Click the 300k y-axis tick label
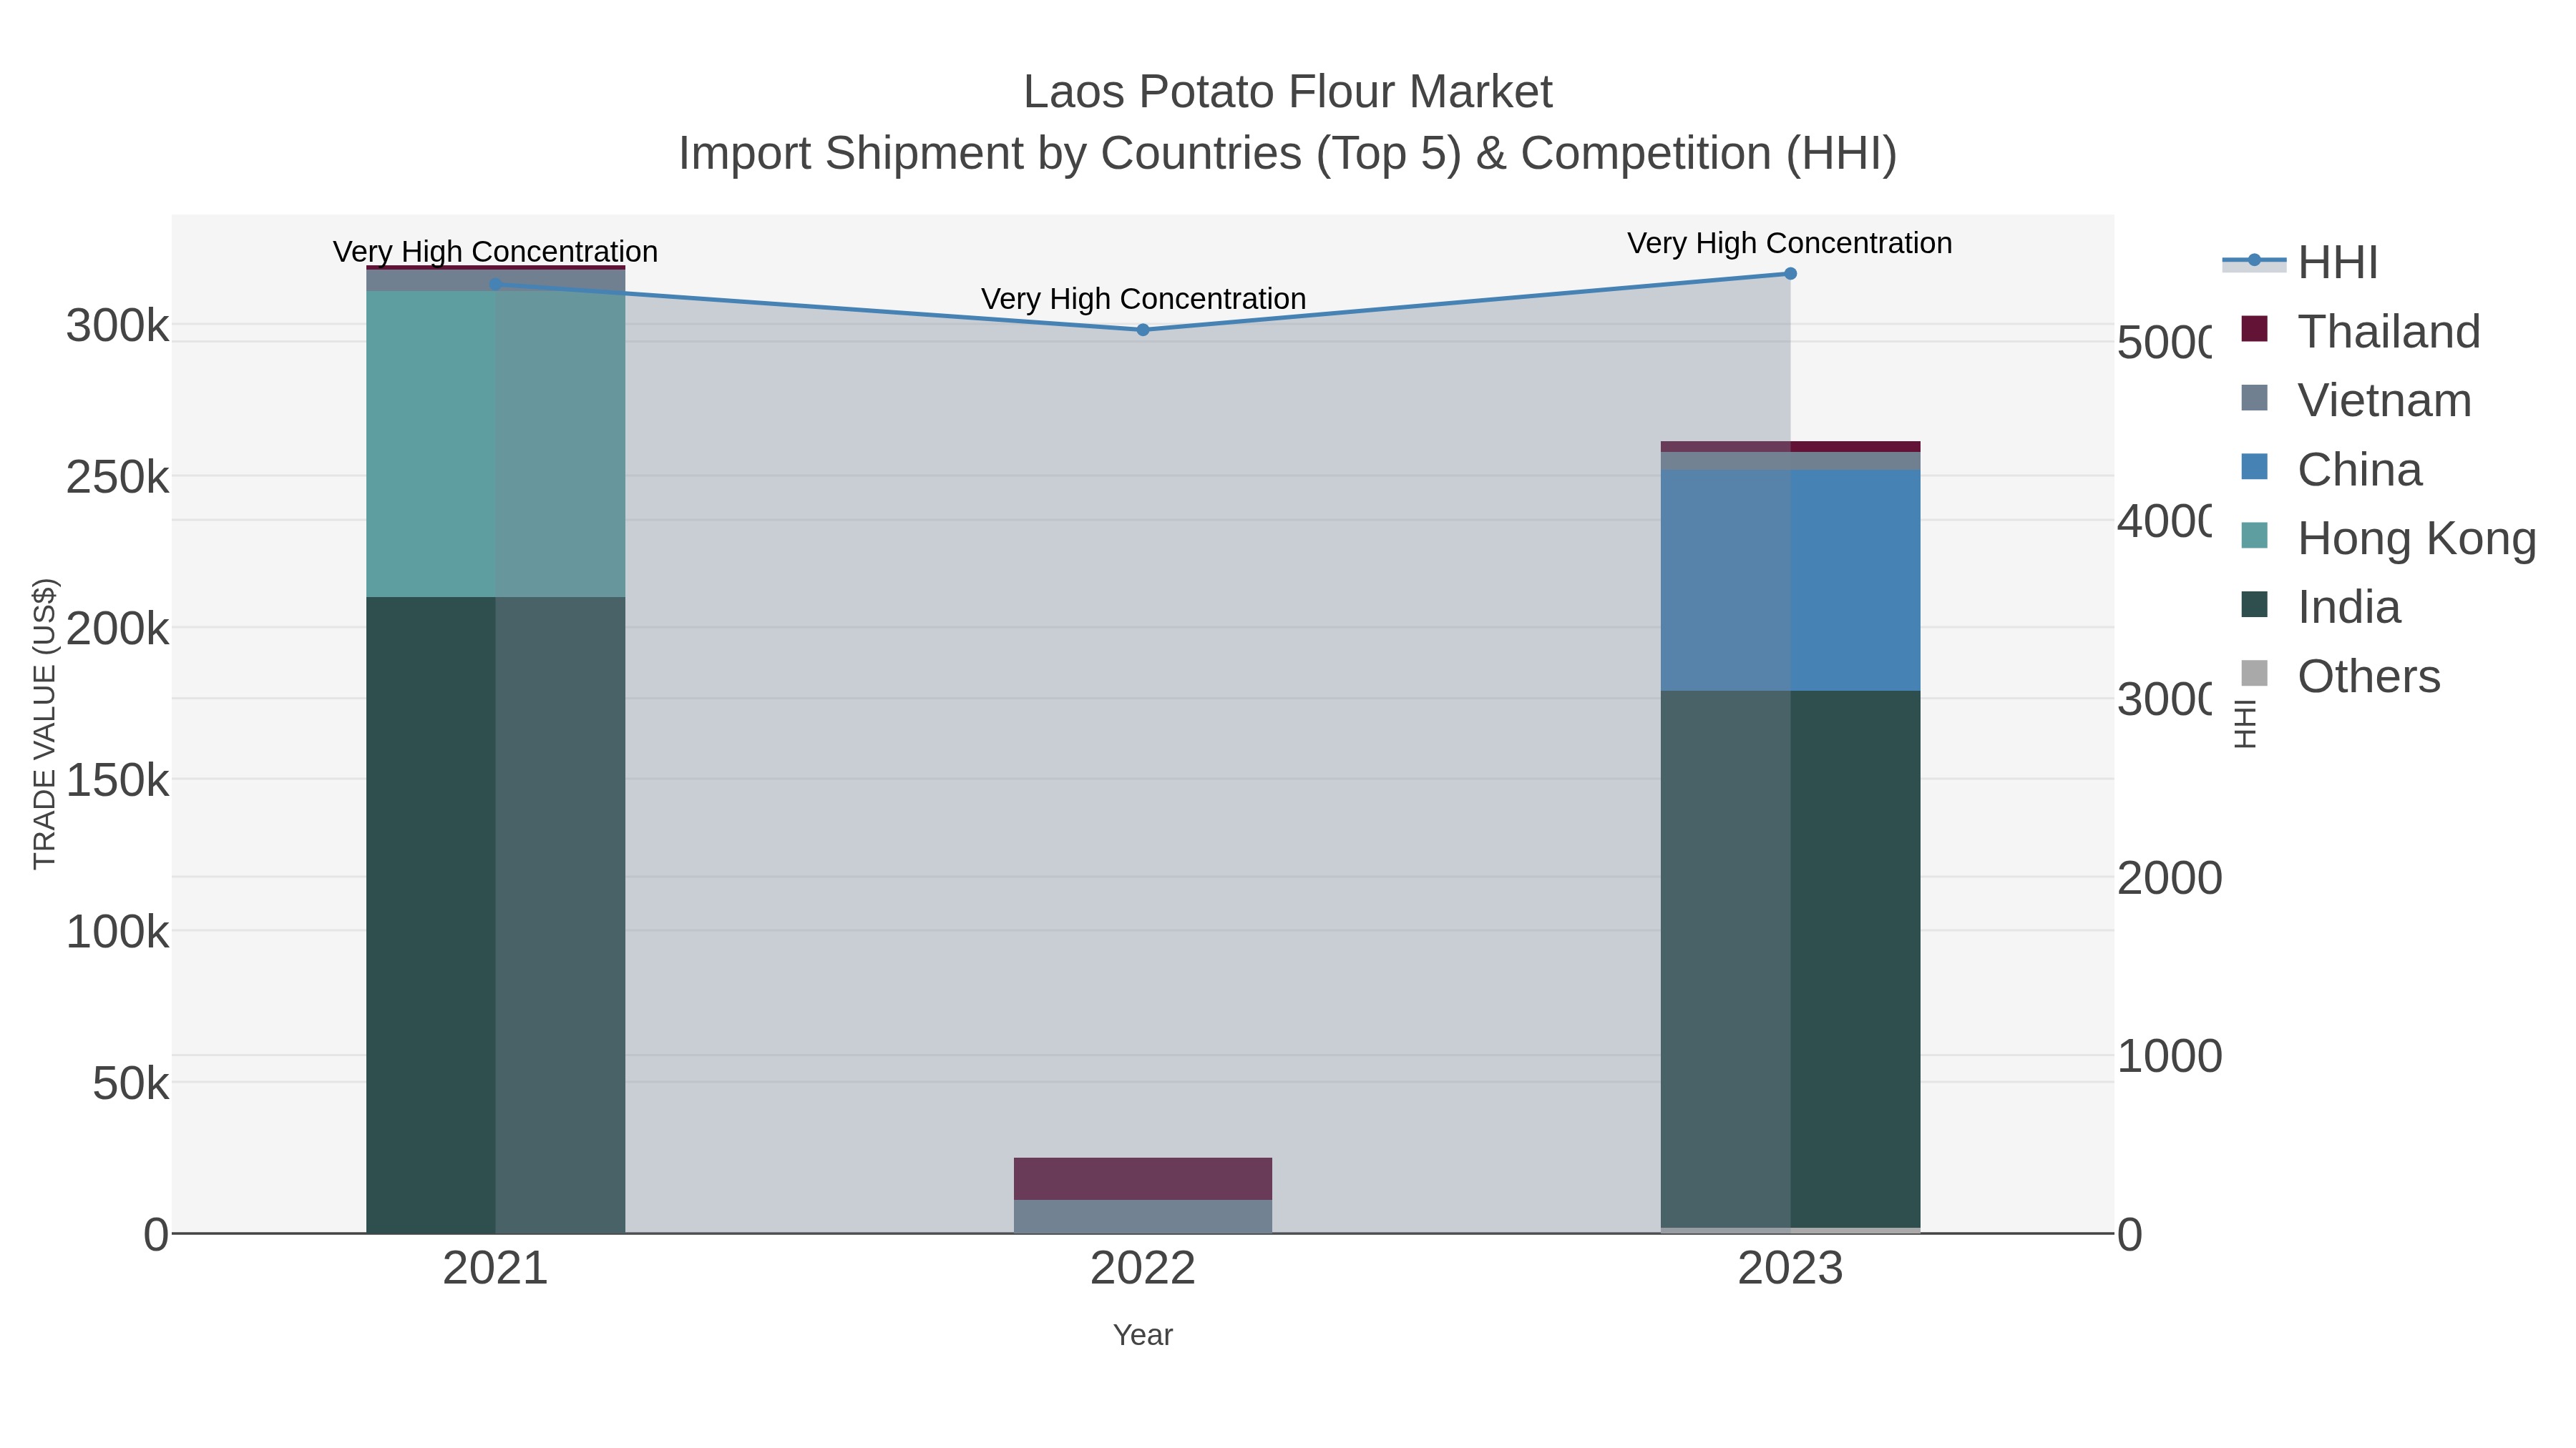The width and height of the screenshot is (2576, 1448). (x=117, y=326)
